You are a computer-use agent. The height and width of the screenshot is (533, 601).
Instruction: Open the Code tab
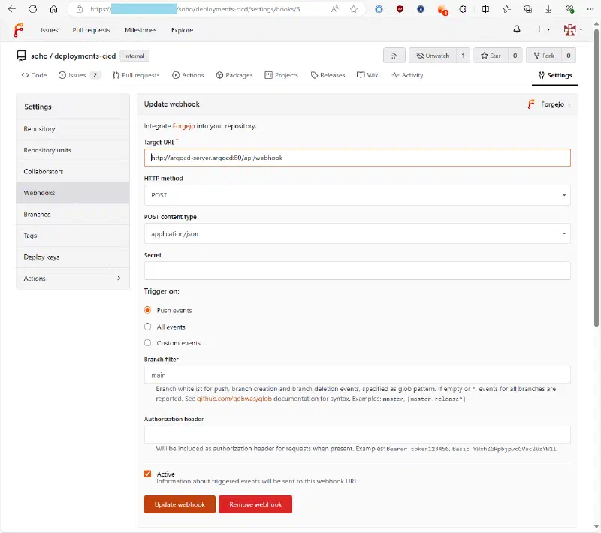34,75
